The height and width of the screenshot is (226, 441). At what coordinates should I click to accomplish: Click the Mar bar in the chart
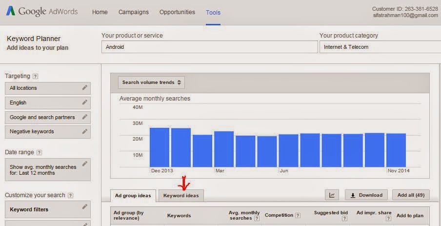click(224, 149)
